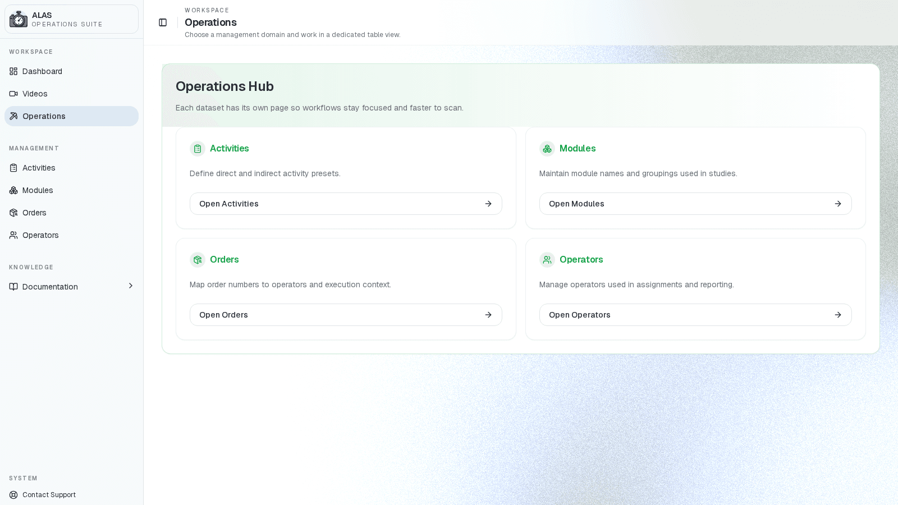Click the Operations page title in header

(210, 22)
